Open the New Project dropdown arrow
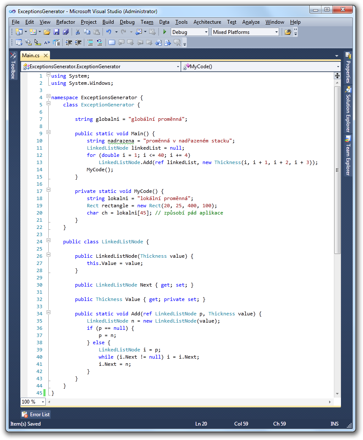 point(26,32)
